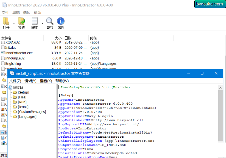The image size is (226, 158).
Task: Minimize the text viewer window
Action: point(188,73)
